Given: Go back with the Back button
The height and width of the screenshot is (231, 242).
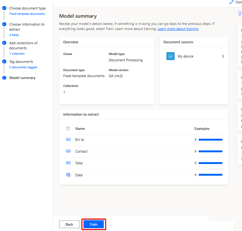Looking at the screenshot, I should 69,224.
